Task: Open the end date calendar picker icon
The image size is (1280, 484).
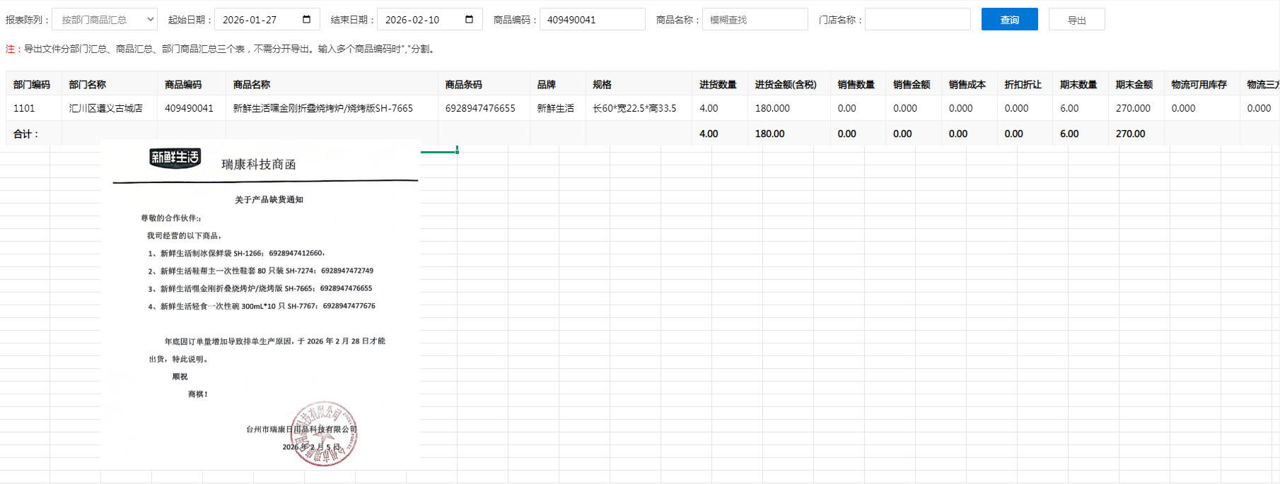Action: point(469,19)
